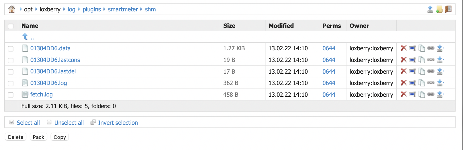Click the home icon in breadcrumb
The height and width of the screenshot is (150, 463).
click(11, 9)
